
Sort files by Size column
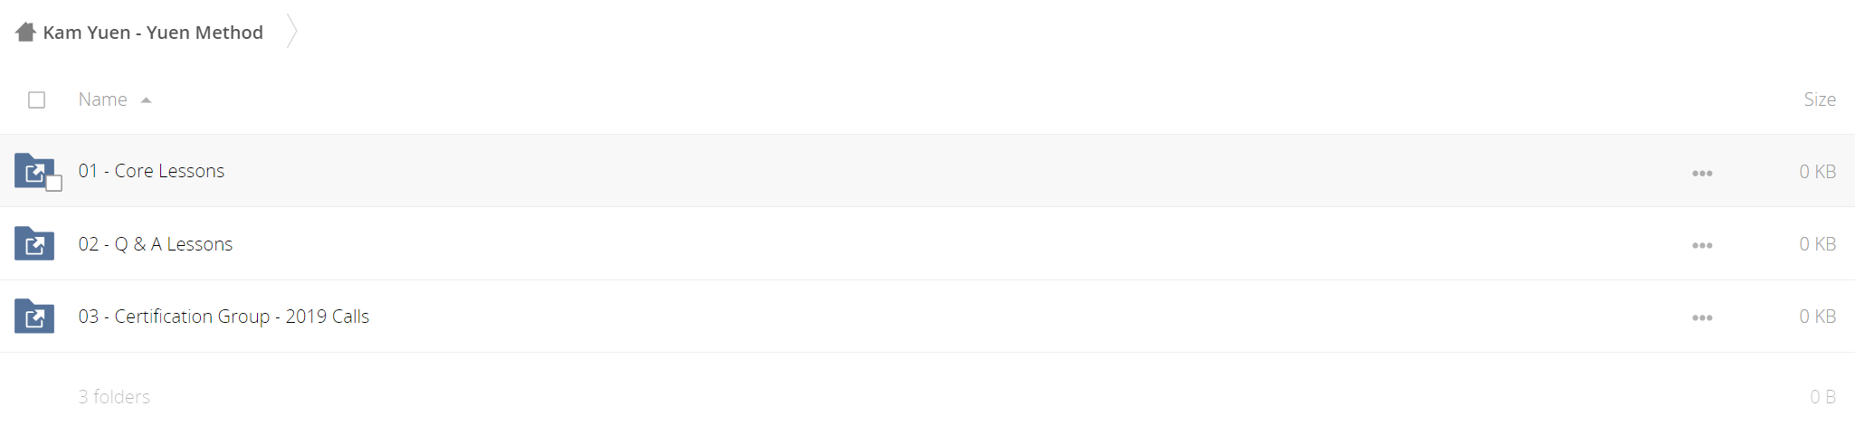(x=1819, y=99)
